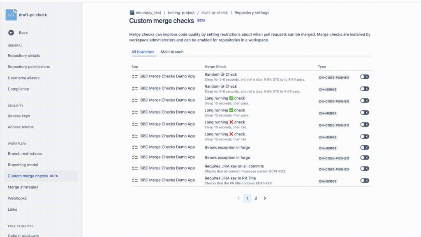Click app icon in Random Check ON-MERGE row
Image resolution: width=421 pixels, height=237 pixels.
tap(135, 88)
